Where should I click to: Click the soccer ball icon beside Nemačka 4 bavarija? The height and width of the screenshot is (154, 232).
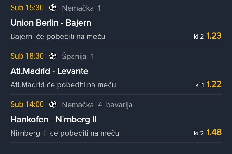click(53, 104)
